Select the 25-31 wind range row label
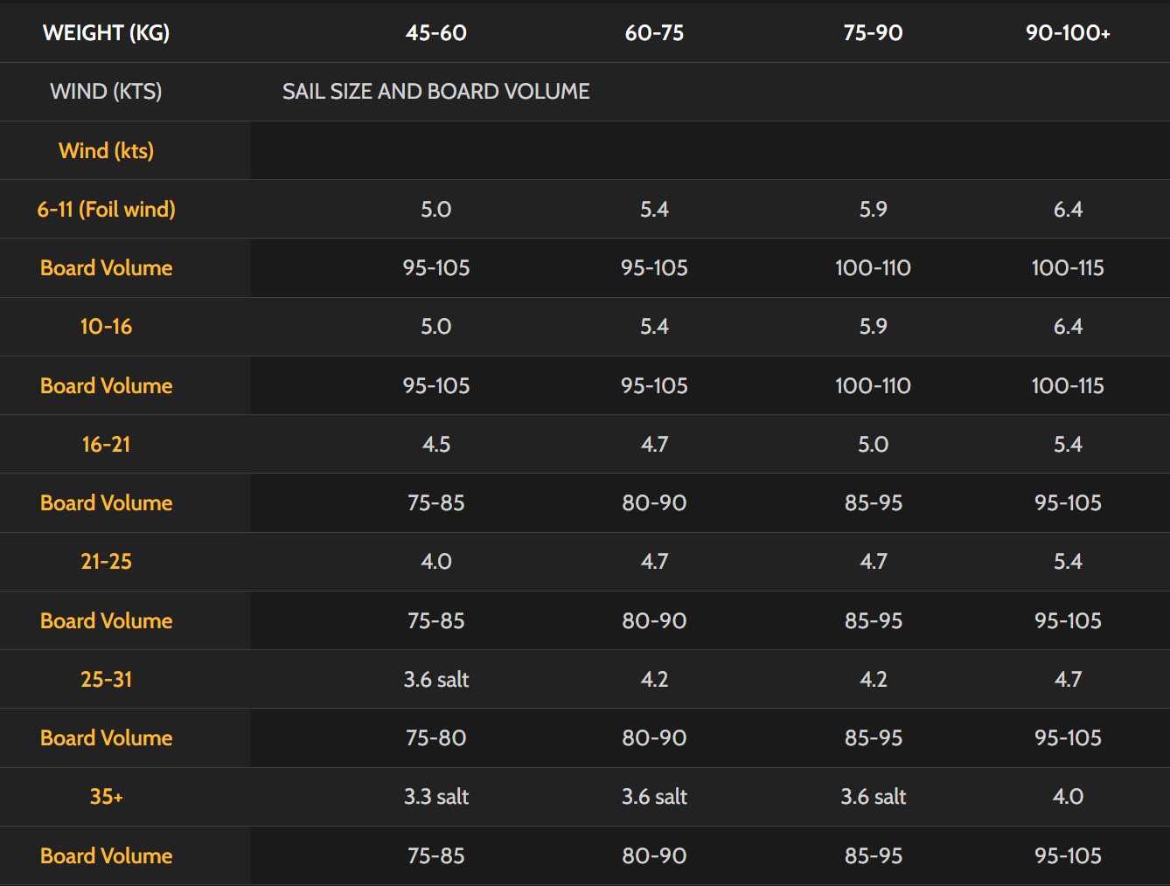Image resolution: width=1170 pixels, height=886 pixels. (x=106, y=680)
